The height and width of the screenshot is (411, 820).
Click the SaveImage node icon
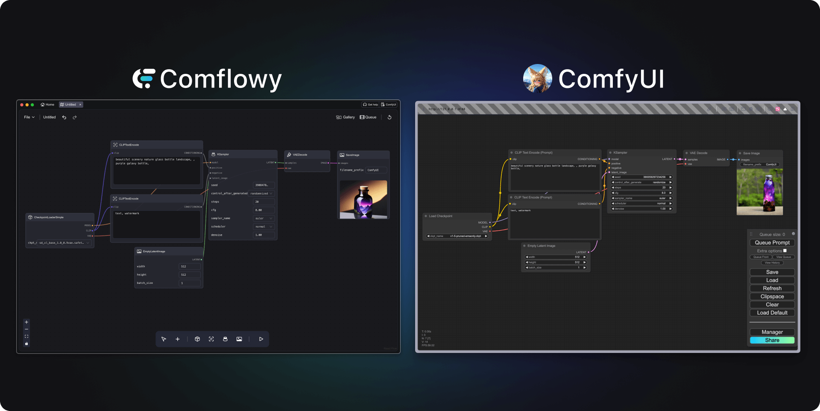tap(342, 155)
